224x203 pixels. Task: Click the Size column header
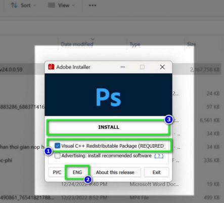pos(191,44)
